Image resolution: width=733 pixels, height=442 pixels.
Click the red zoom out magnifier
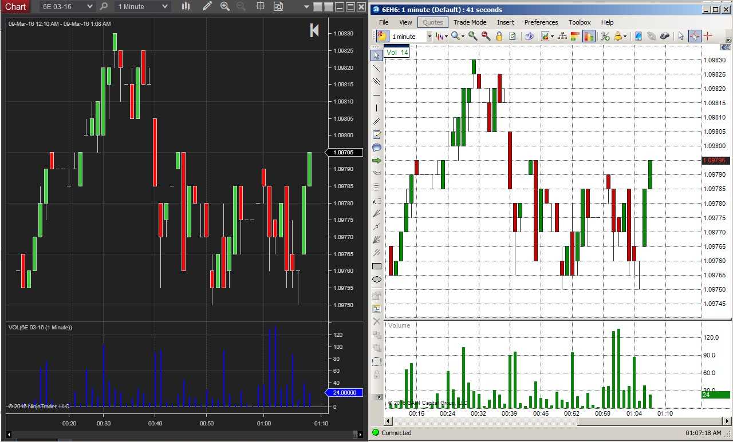click(x=486, y=36)
